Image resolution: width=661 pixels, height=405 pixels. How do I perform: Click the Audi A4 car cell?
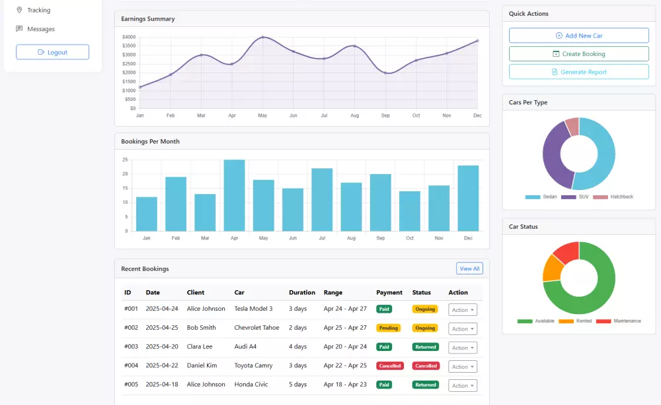(x=245, y=346)
